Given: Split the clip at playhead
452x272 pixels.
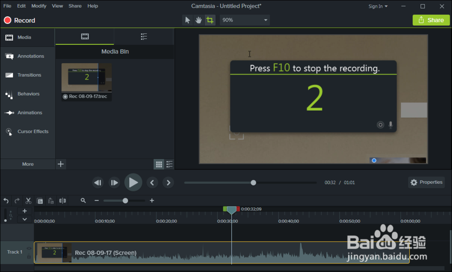Looking at the screenshot, I should click(x=62, y=201).
